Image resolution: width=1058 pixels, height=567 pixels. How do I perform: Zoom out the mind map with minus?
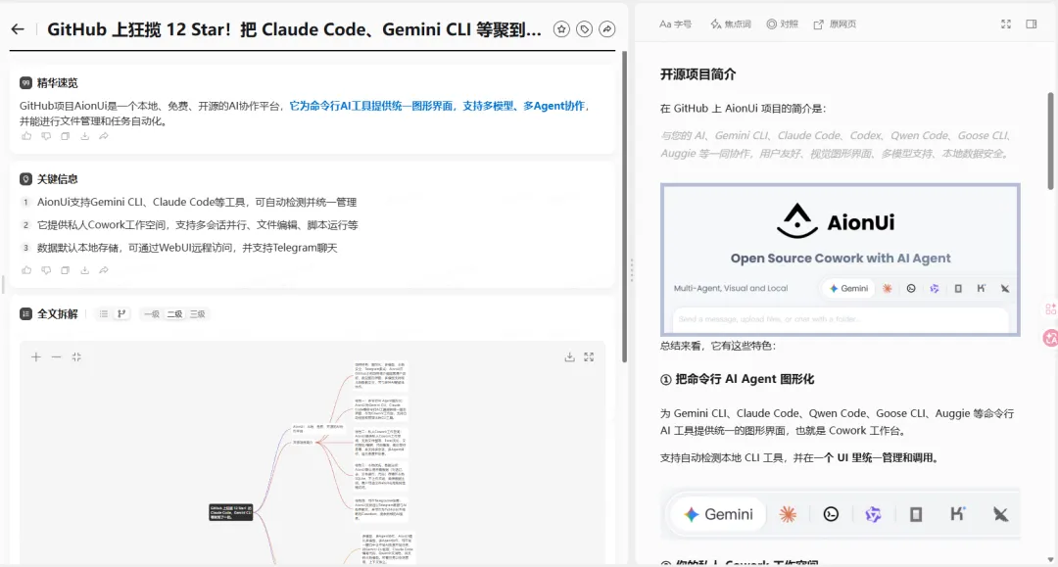click(56, 357)
